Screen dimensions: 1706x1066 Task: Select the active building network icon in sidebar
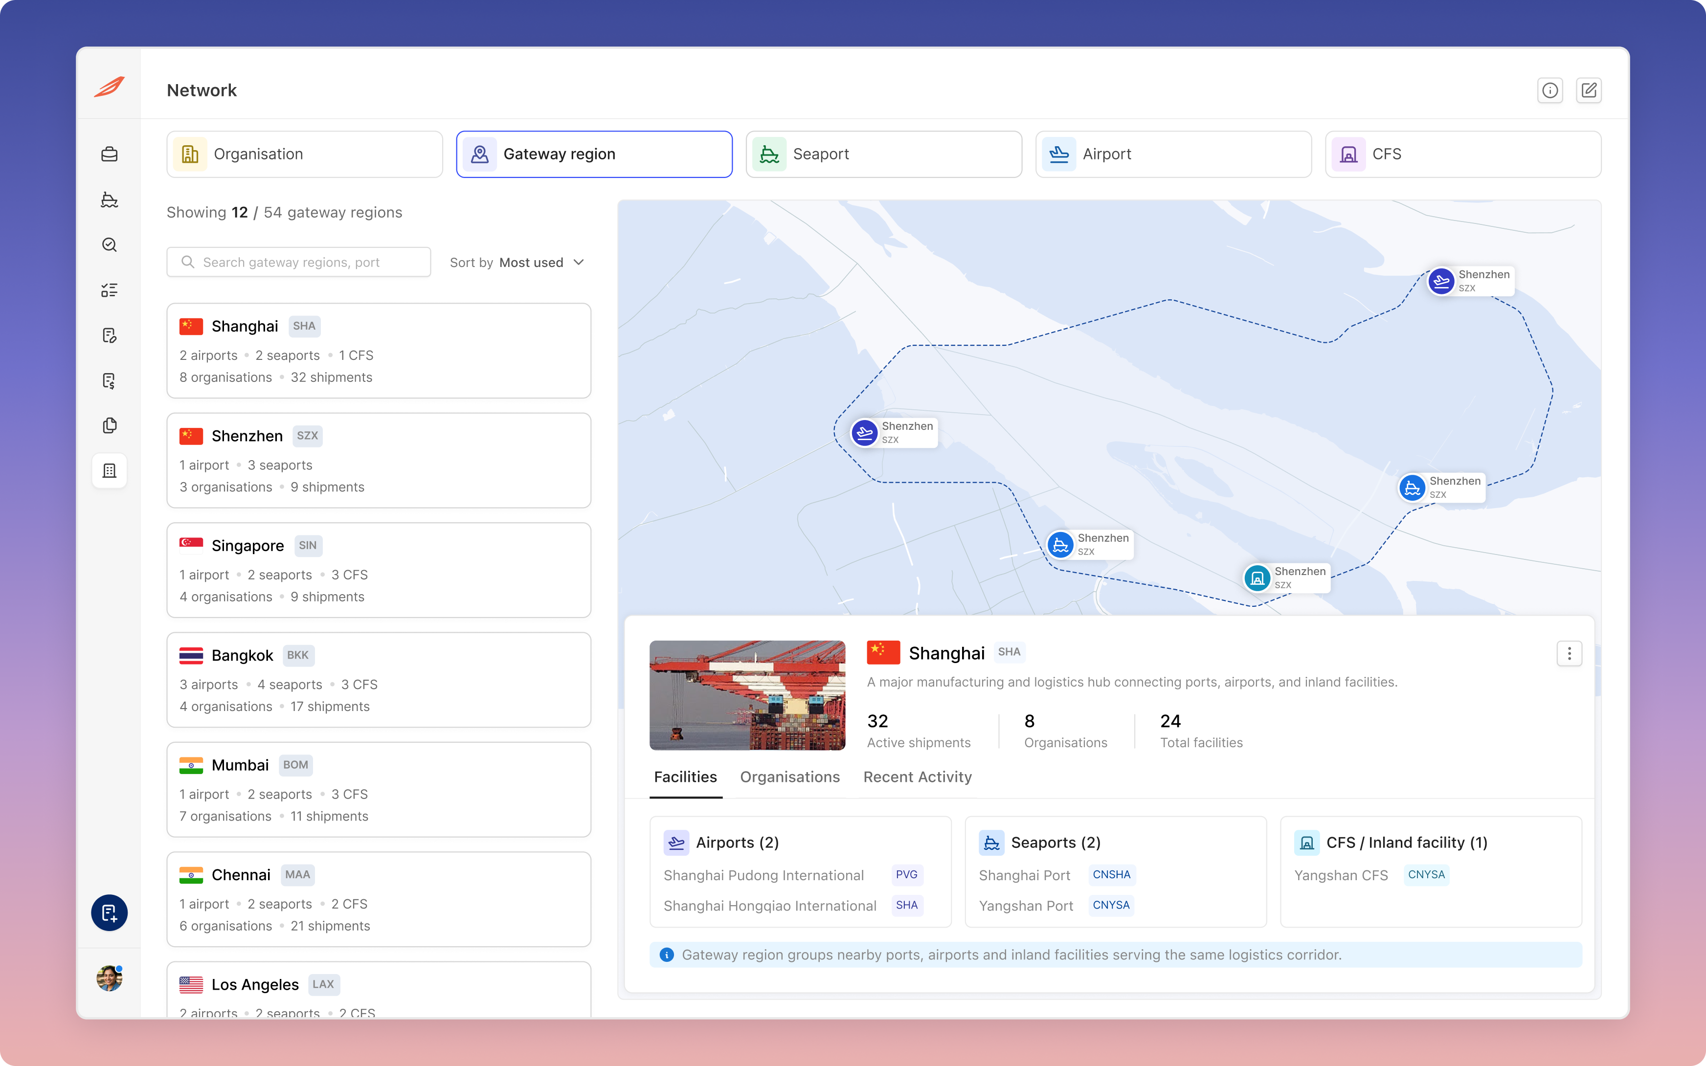coord(109,470)
